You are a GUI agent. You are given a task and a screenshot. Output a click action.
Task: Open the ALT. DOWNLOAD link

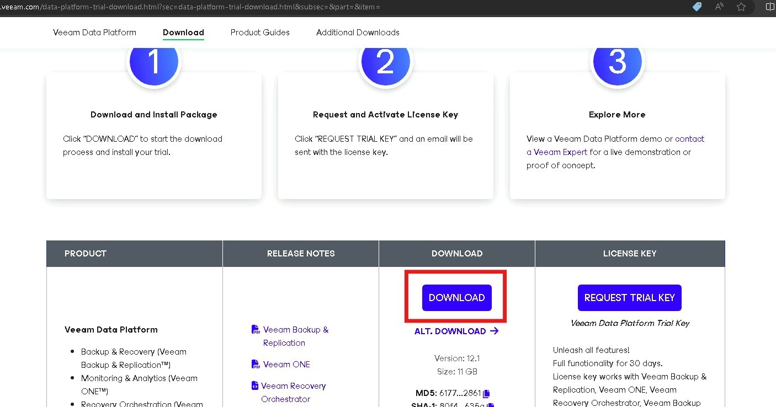[x=450, y=331]
